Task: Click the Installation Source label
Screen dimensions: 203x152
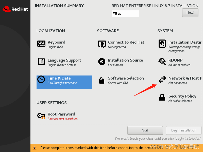Action: pyautogui.click(x=125, y=60)
